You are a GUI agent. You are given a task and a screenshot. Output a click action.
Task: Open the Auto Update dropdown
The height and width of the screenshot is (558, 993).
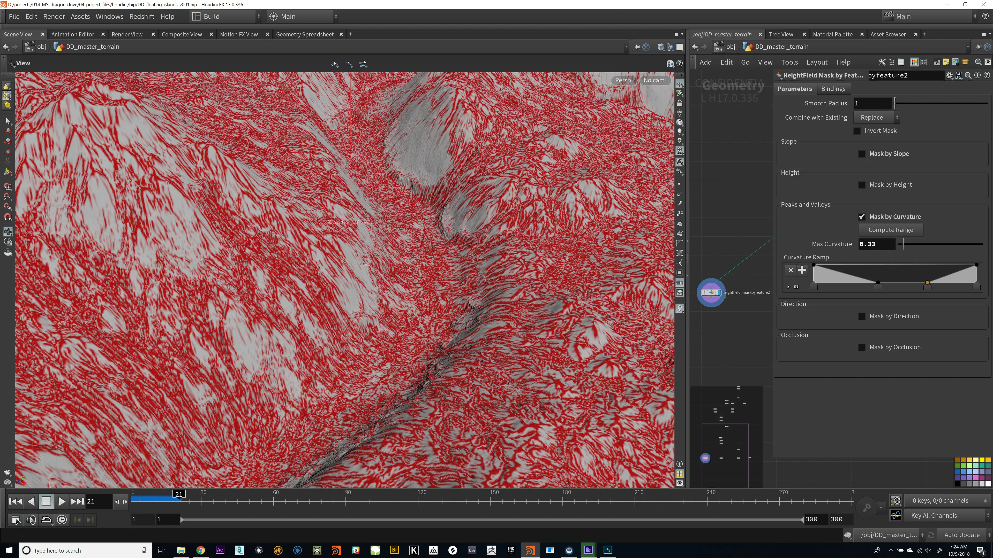click(965, 535)
